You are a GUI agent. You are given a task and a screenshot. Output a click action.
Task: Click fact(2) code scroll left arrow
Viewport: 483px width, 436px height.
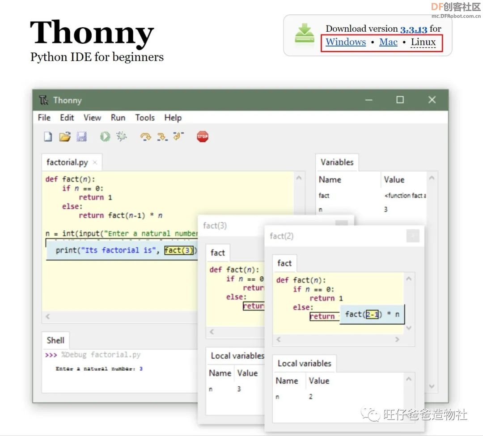coord(279,339)
